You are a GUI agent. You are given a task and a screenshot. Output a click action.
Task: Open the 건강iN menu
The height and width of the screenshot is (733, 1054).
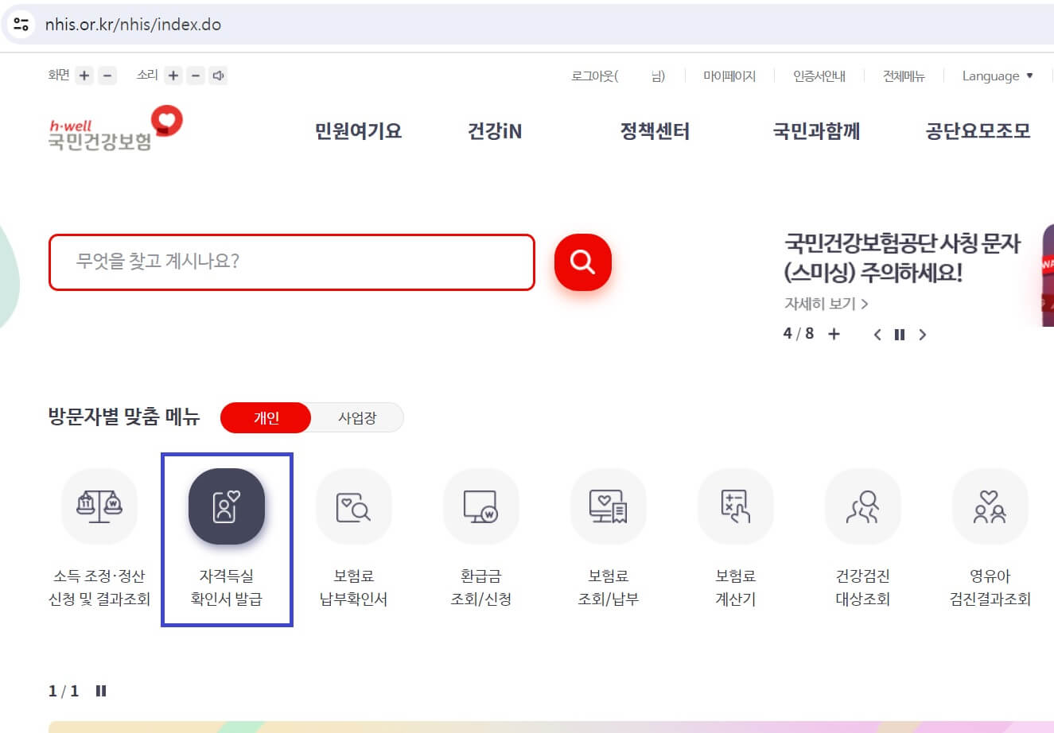[x=495, y=131]
